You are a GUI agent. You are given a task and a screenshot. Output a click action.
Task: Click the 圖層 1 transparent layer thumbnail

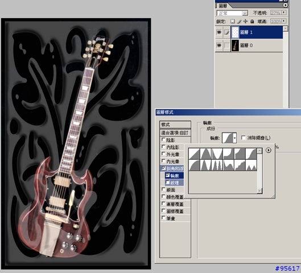click(235, 32)
